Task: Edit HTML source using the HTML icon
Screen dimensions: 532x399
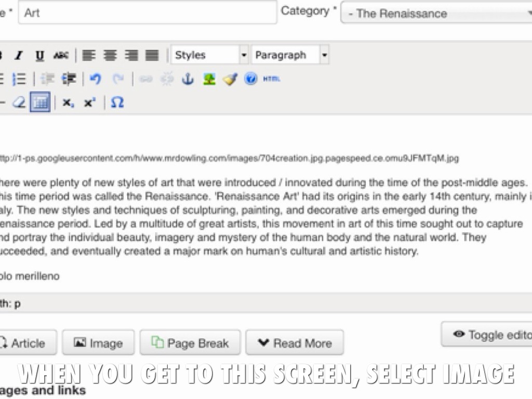Action: (x=271, y=79)
